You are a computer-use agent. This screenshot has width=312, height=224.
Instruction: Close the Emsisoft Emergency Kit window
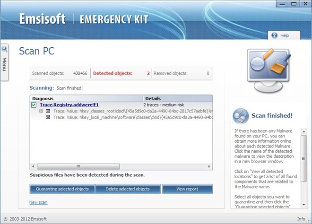[x=305, y=4]
